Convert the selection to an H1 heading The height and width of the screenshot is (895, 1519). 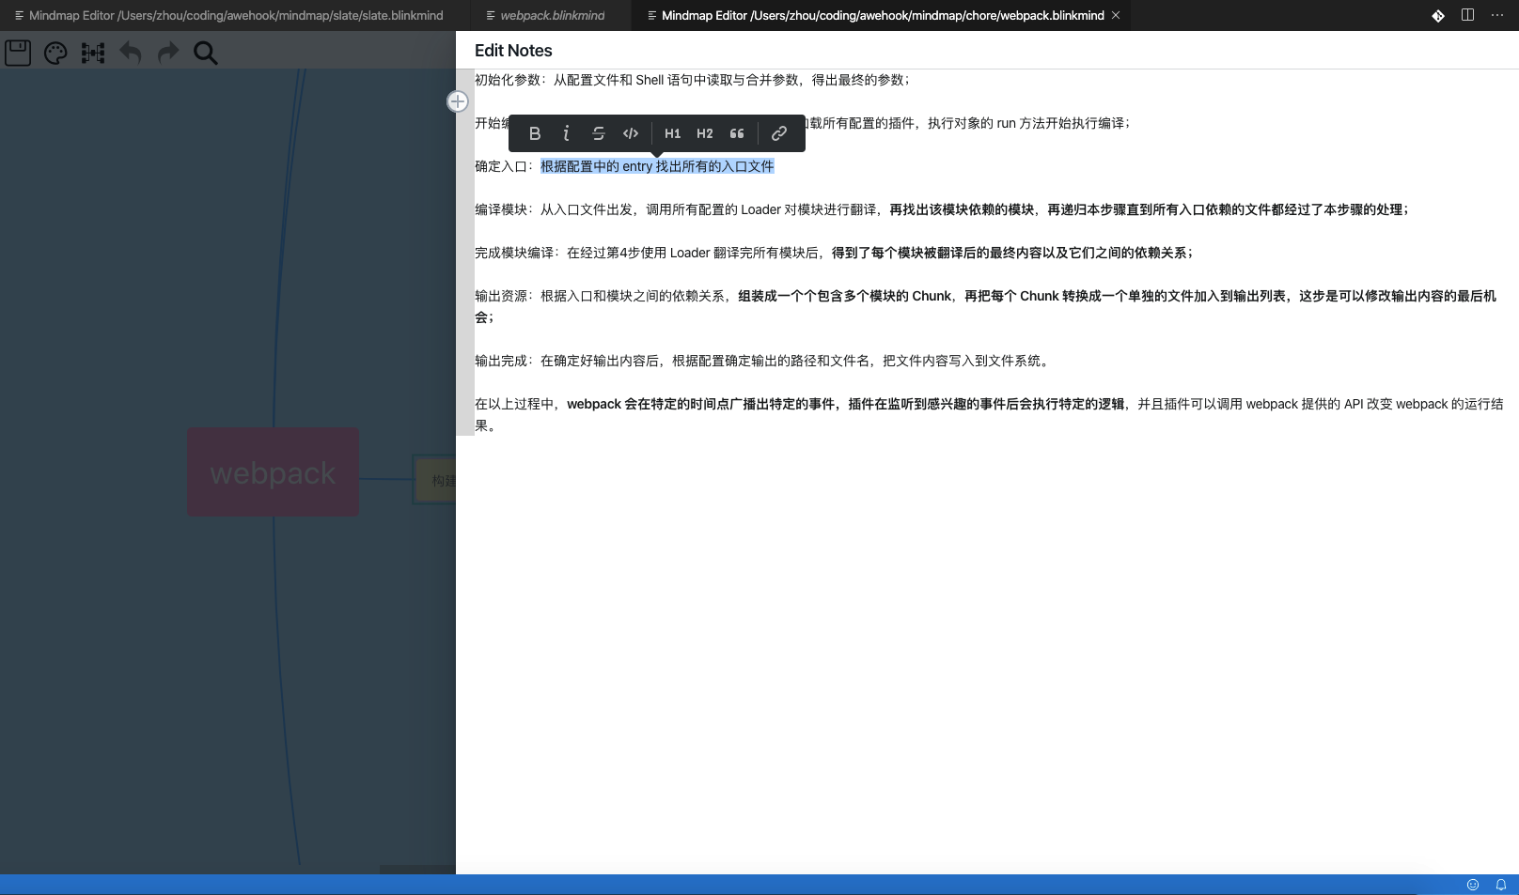(673, 133)
